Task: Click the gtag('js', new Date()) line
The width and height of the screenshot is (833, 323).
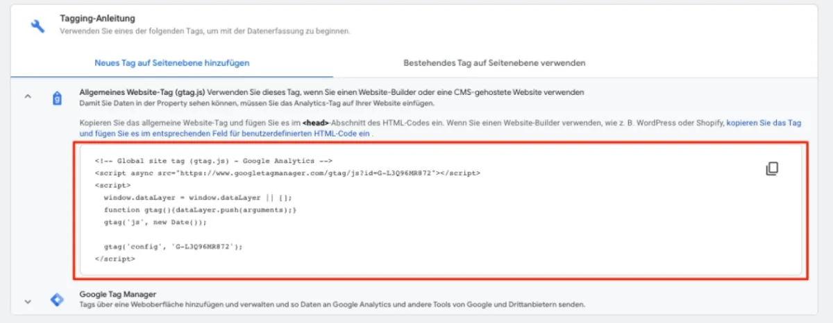Action: (x=155, y=222)
